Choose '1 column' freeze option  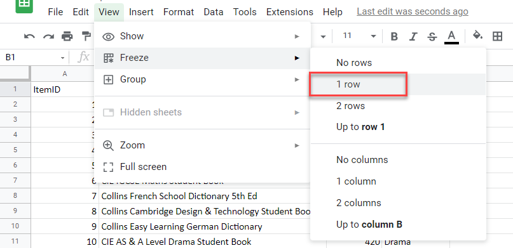click(398, 181)
